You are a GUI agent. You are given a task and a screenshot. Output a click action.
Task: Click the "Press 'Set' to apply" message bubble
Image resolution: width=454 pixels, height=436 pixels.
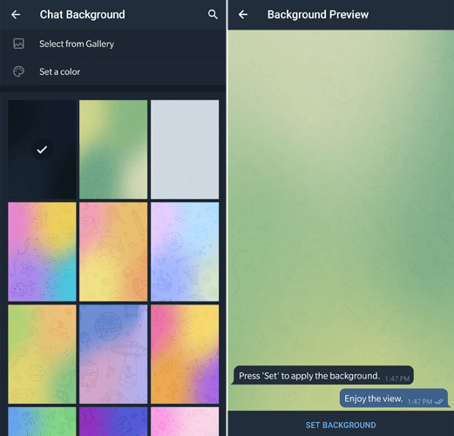322,375
